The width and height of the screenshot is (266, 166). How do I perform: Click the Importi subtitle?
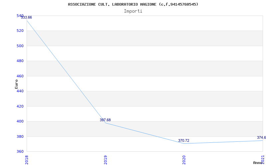click(133, 11)
